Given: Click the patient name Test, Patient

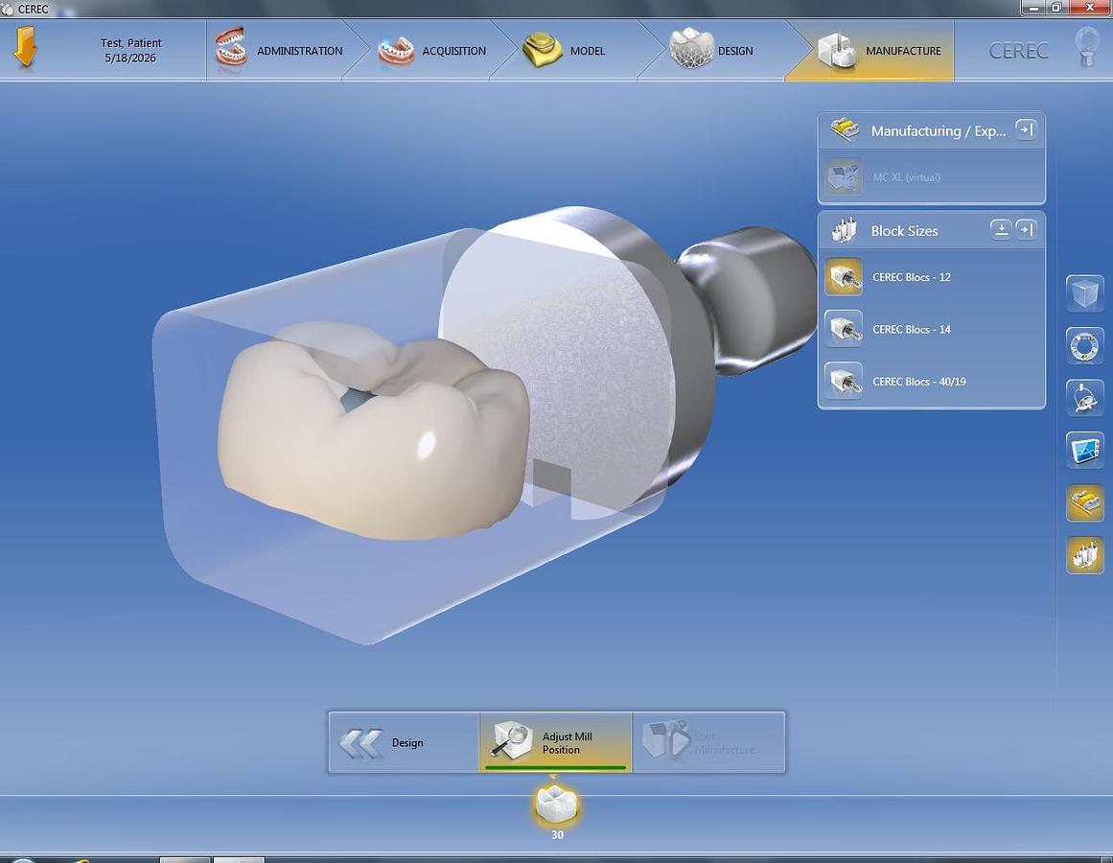Looking at the screenshot, I should 130,42.
